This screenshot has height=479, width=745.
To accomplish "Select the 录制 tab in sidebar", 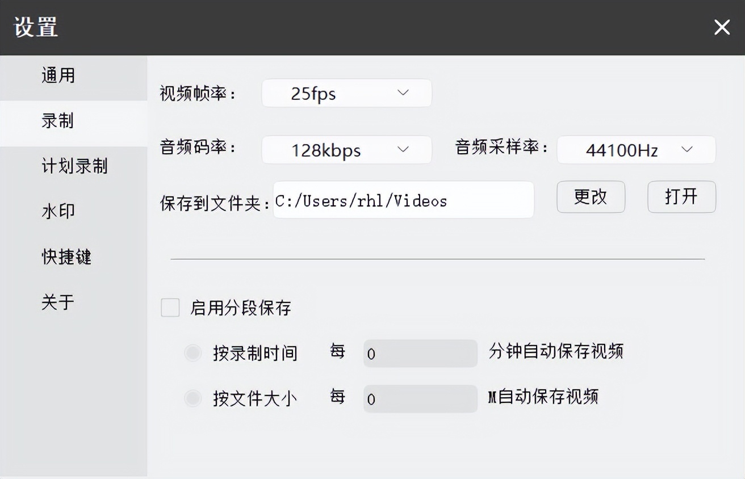I will pyautogui.click(x=57, y=121).
